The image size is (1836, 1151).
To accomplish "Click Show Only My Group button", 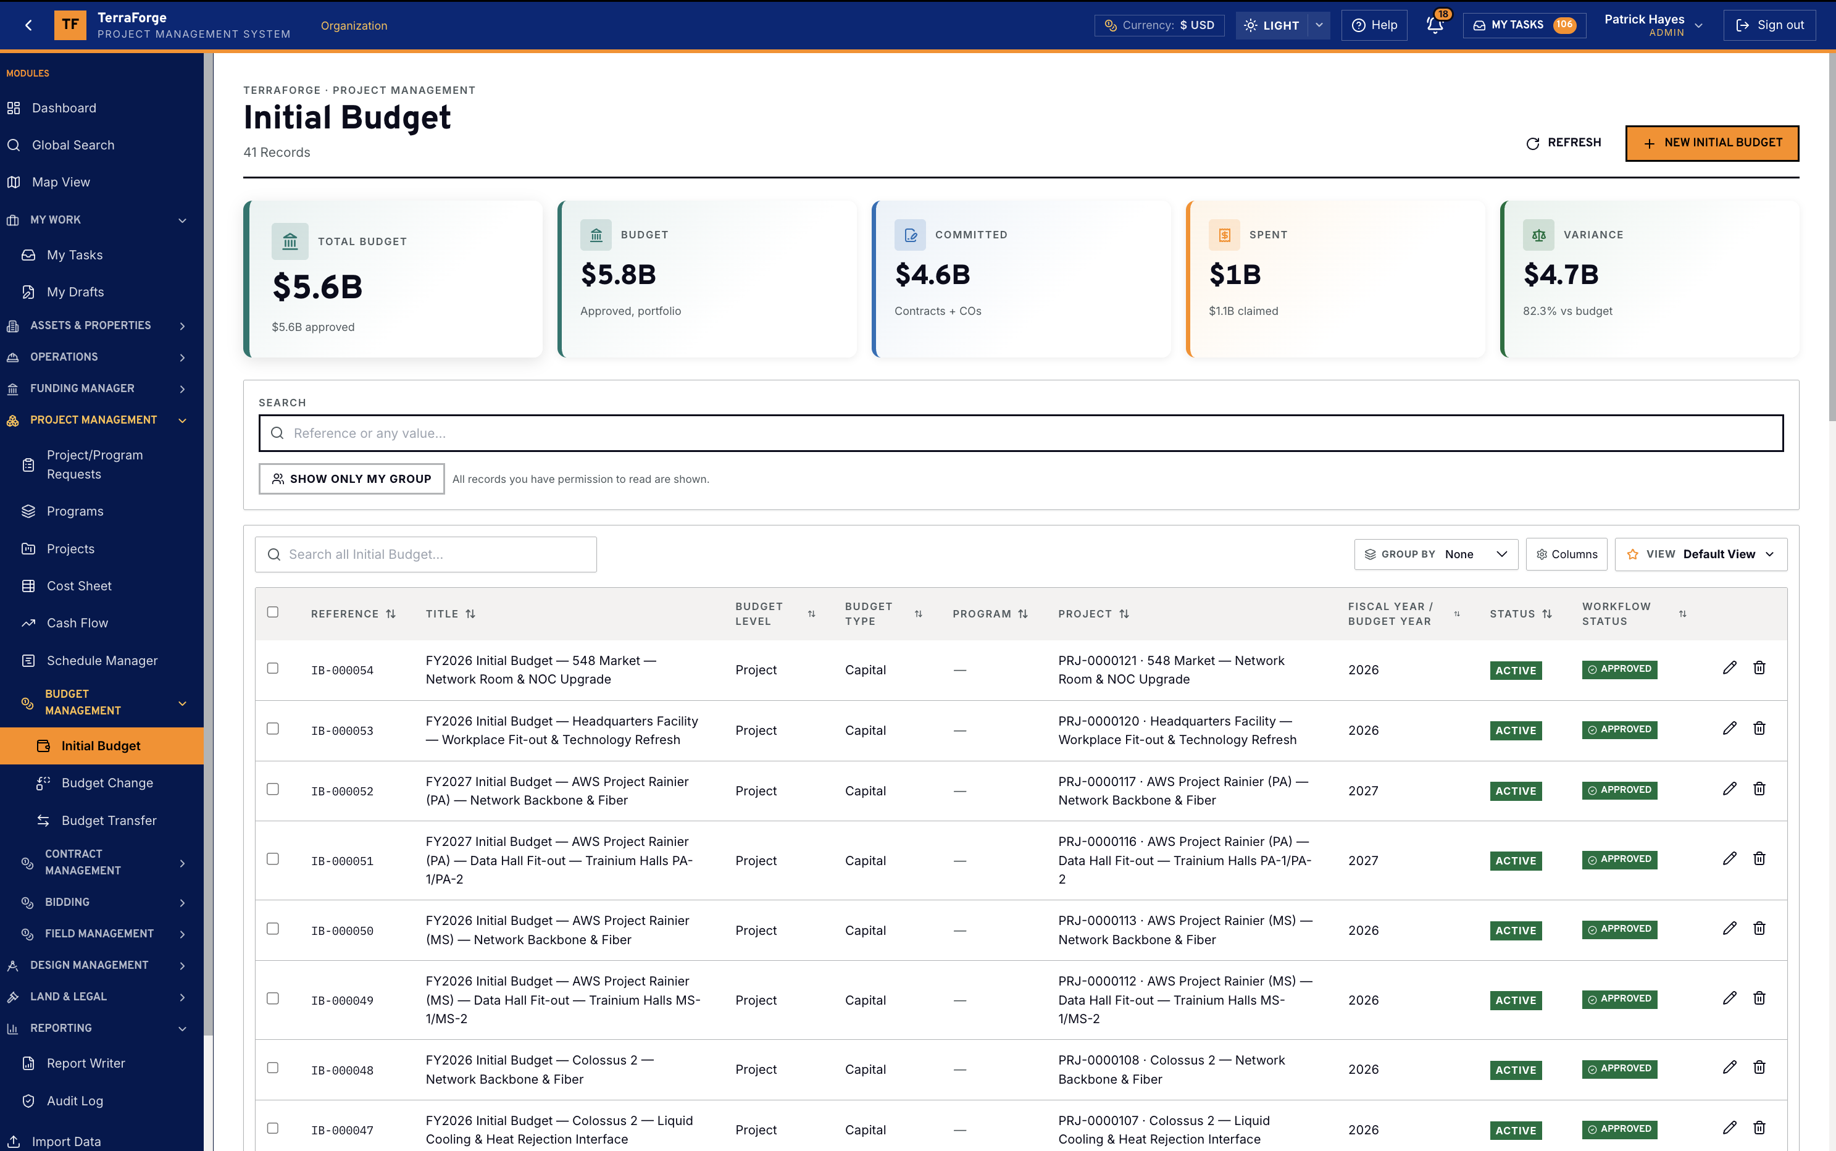I will 351,479.
